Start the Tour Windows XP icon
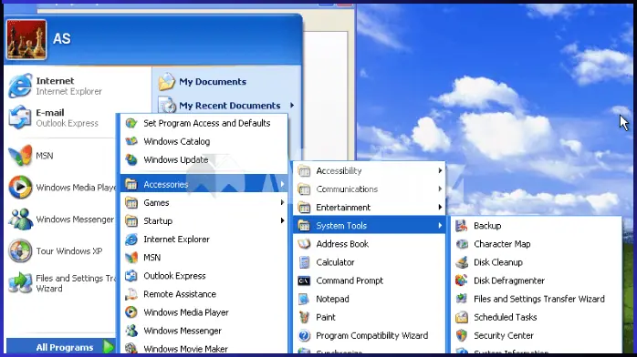The height and width of the screenshot is (357, 637). click(x=20, y=250)
